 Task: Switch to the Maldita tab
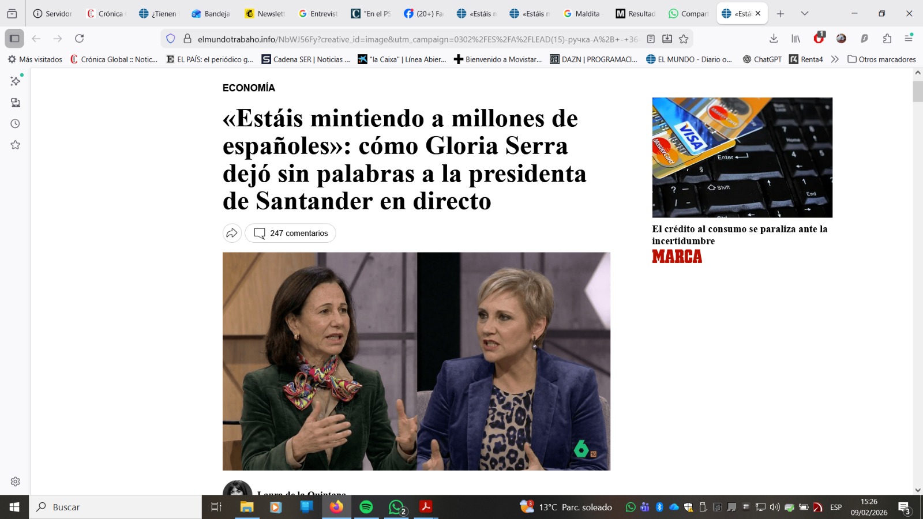581,13
